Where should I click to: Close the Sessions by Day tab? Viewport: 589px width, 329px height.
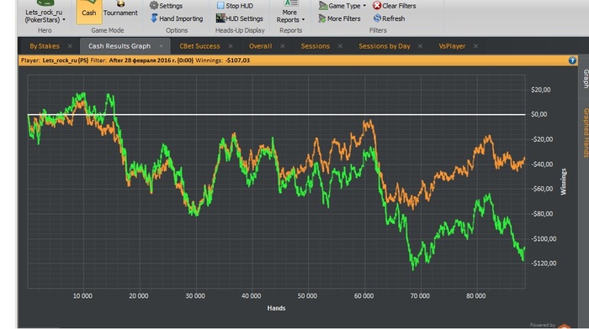[420, 46]
